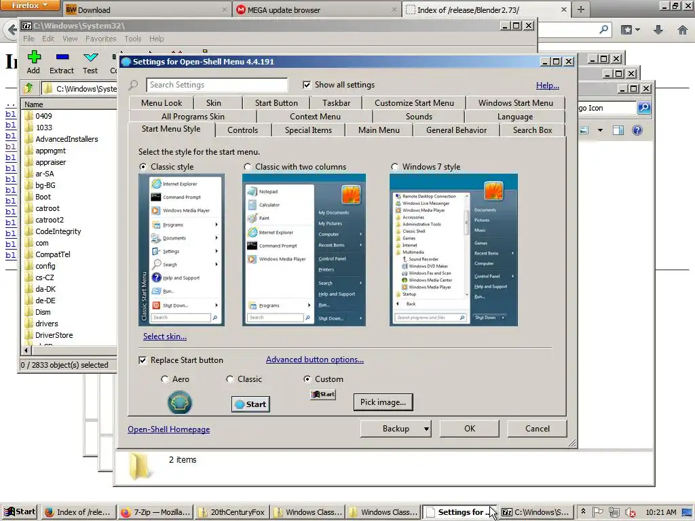Click Firefox search magnifier icon
The image size is (695, 521).
pyautogui.click(x=603, y=30)
